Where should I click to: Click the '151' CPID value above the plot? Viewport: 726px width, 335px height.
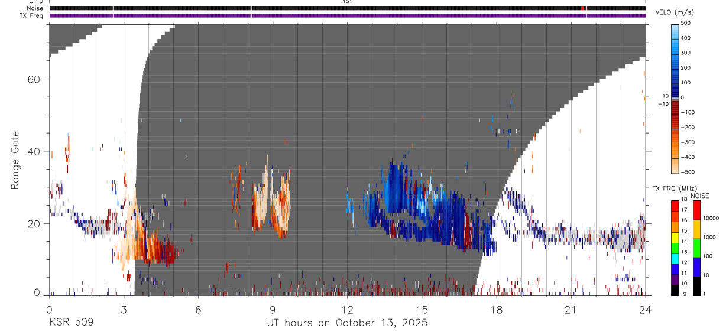pyautogui.click(x=347, y=2)
